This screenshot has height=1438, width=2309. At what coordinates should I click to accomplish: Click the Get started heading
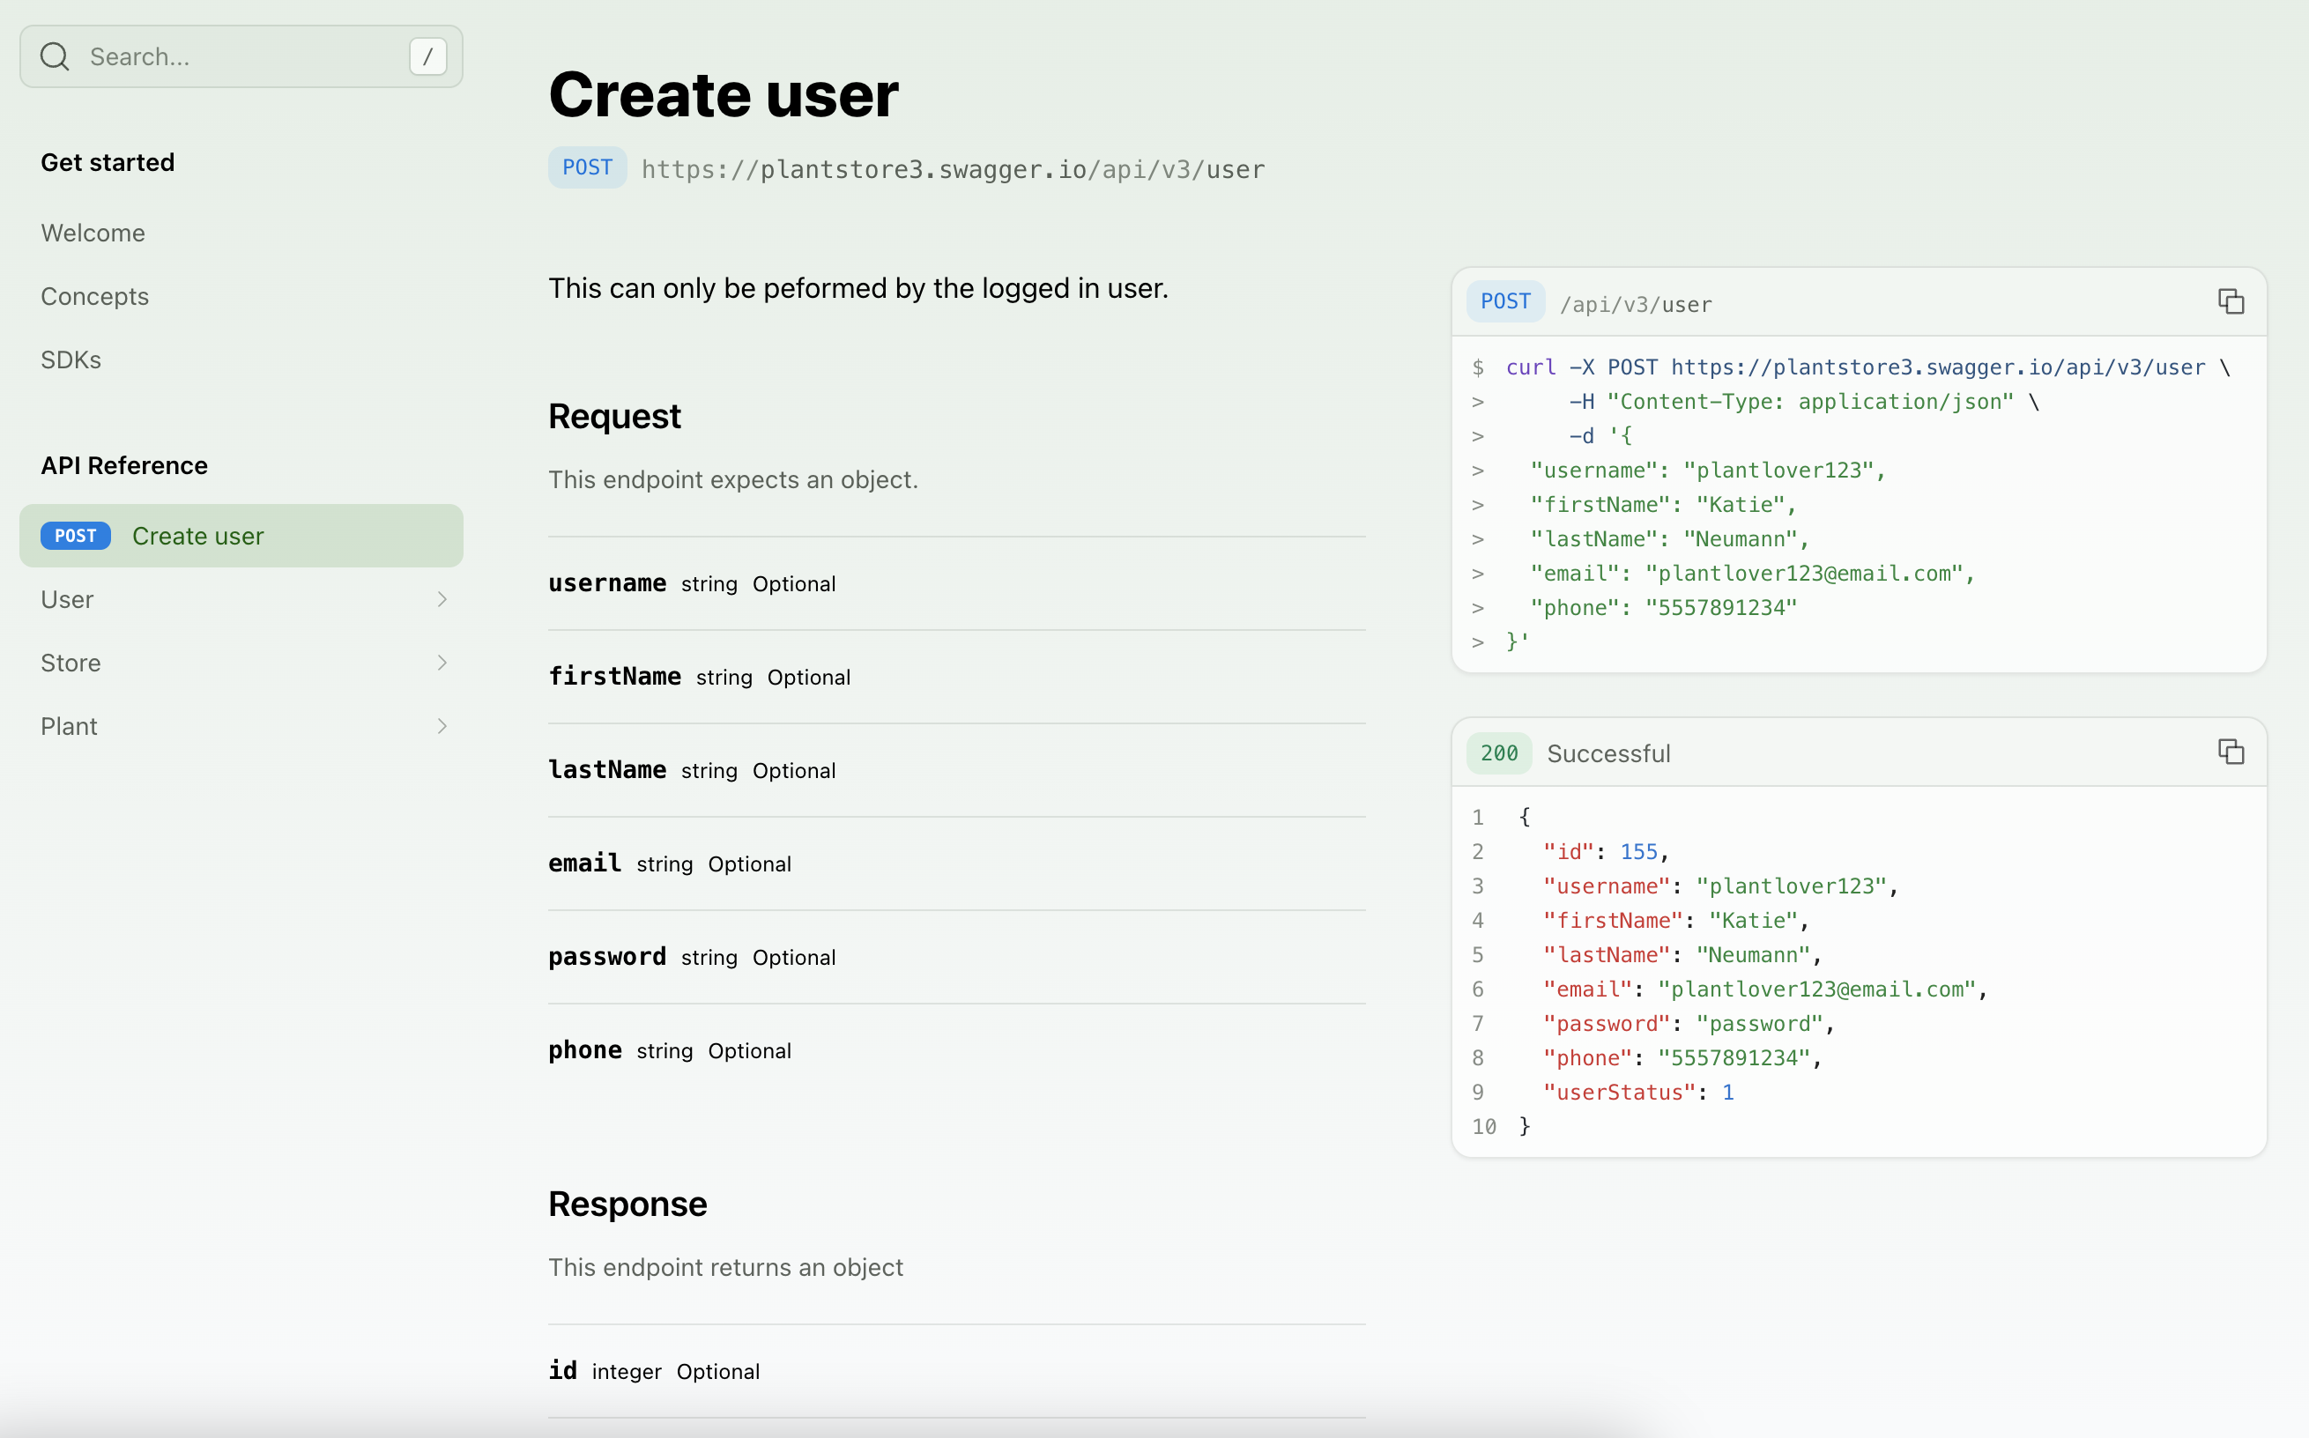tap(108, 161)
